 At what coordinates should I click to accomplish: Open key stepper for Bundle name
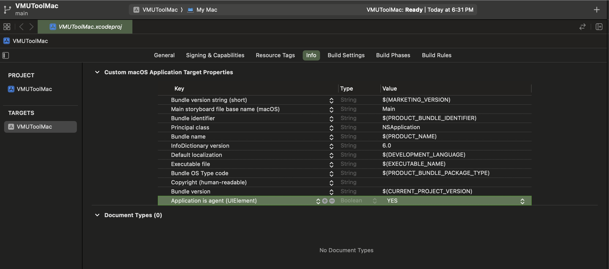tap(331, 137)
